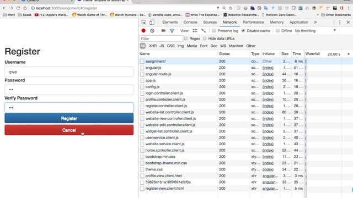Check Hide data URLs
Image resolution: width=353 pixels, height=198 pixels.
tap(205, 38)
